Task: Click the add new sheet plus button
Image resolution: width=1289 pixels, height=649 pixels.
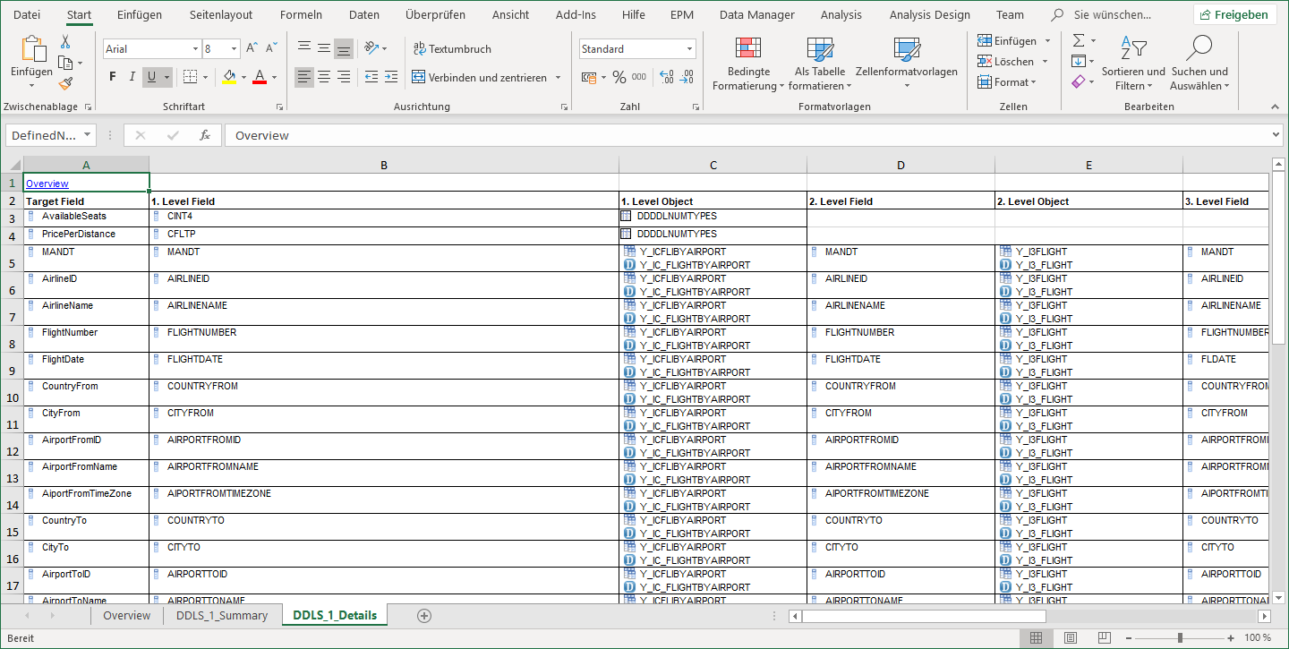Action: (x=423, y=615)
